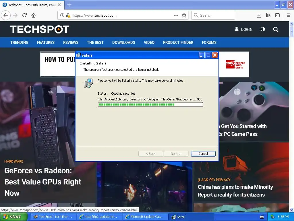The width and height of the screenshot is (294, 221).
Task: Open the PC Game Pass article headline
Action: [243, 130]
